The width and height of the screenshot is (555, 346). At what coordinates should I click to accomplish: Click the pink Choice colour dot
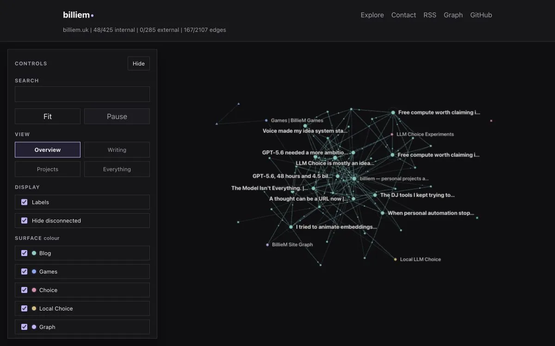tap(34, 290)
